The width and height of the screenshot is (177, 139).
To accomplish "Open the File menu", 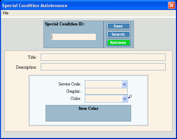I will pos(6,13).
